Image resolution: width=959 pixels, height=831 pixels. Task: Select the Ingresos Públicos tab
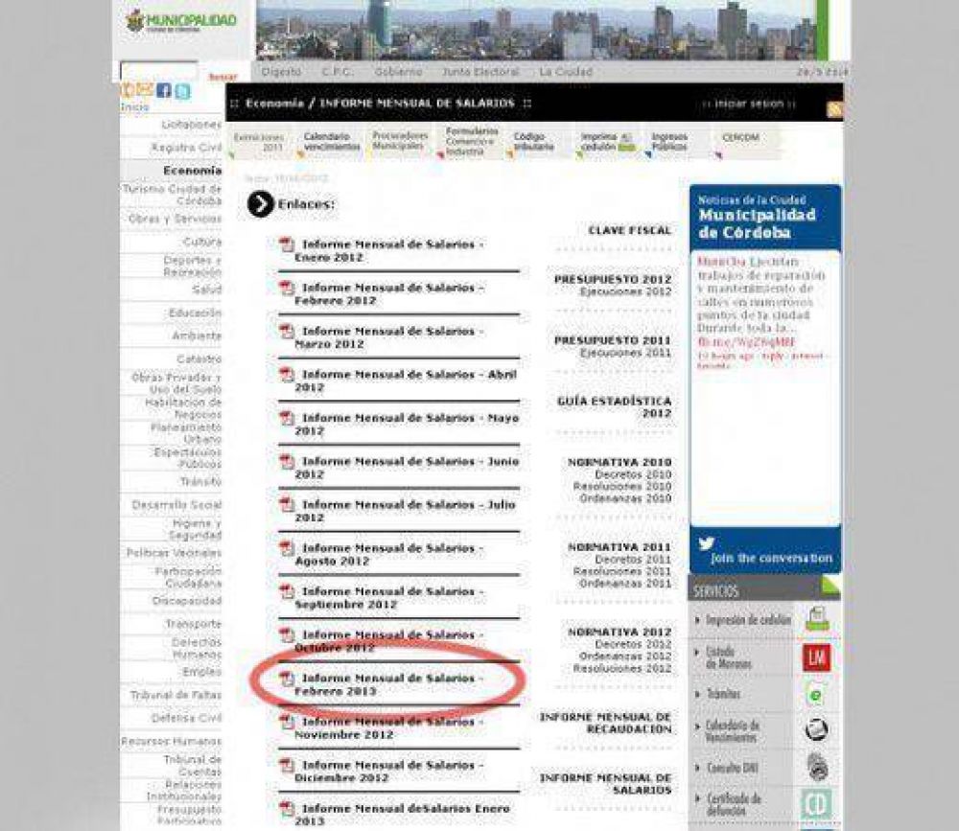tap(669, 142)
